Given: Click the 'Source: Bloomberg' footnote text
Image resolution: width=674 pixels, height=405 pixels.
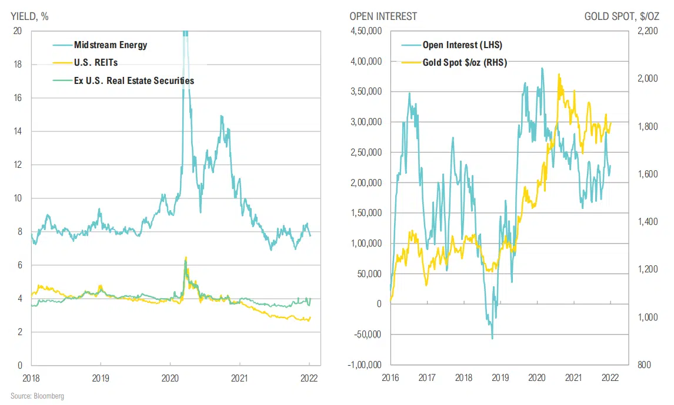Looking at the screenshot, I should pos(37,396).
